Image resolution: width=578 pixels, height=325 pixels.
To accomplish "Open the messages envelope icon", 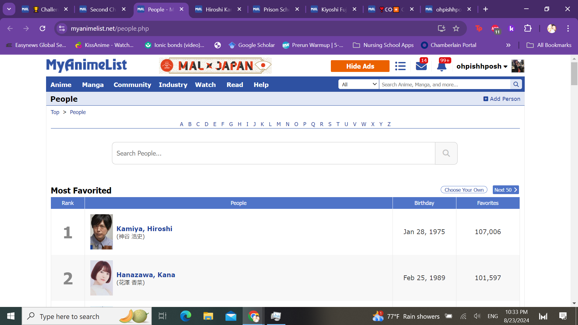I will 421,66.
